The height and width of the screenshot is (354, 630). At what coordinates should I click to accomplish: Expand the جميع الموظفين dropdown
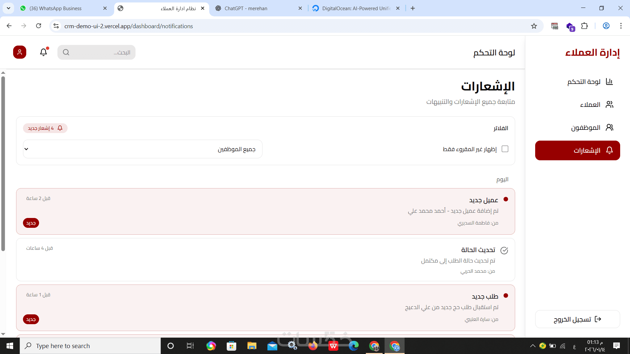click(x=143, y=149)
